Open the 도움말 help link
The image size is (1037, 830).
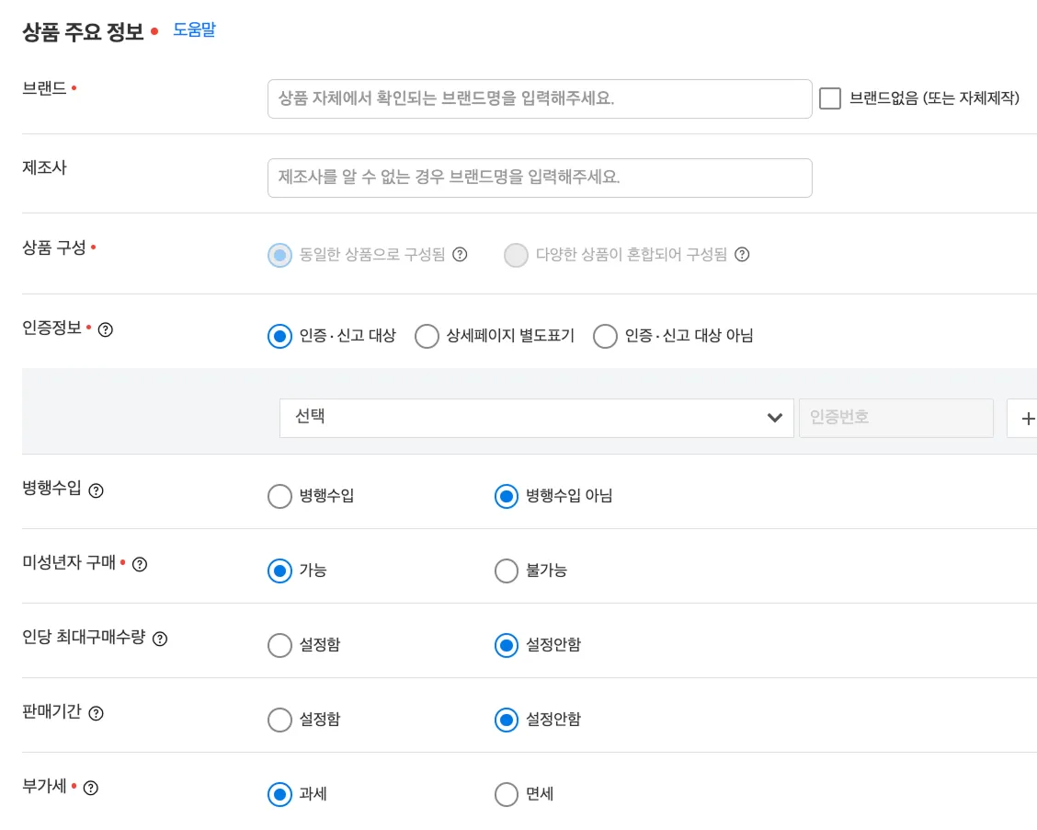pos(195,29)
